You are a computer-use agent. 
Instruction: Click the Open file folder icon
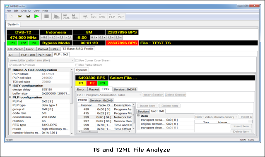coord(19,16)
